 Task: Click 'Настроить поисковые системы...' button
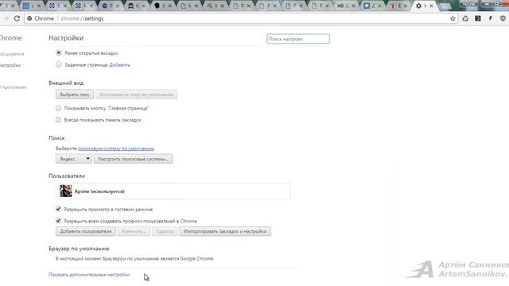click(133, 159)
